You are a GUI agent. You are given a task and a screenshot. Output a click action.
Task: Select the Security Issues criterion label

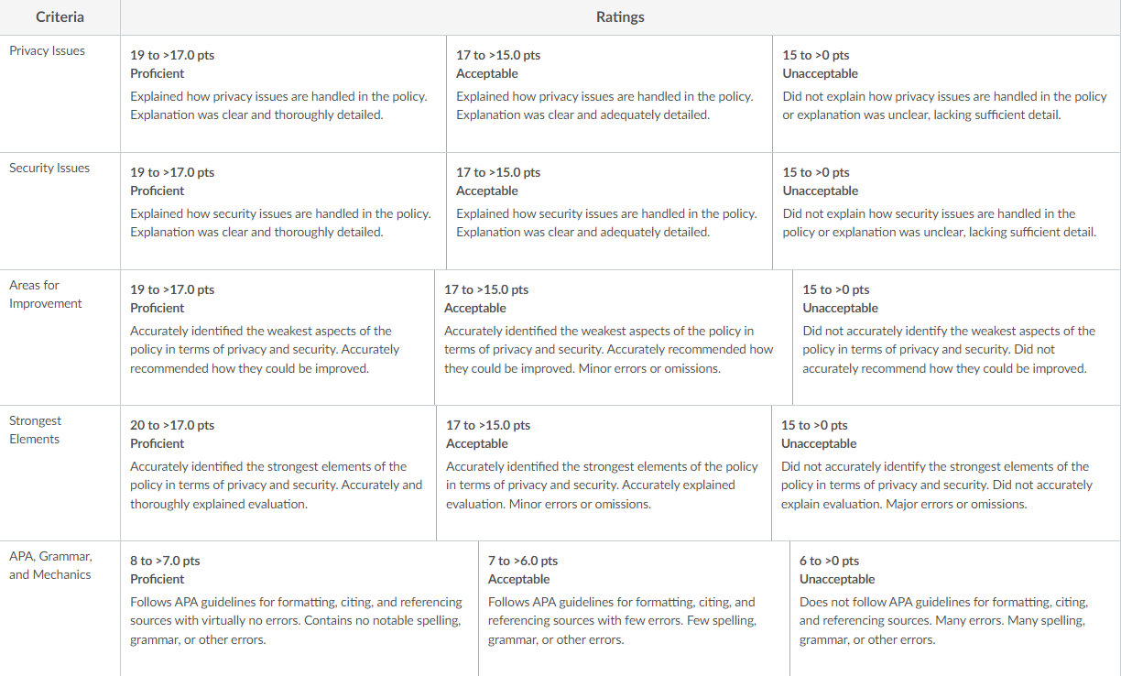coord(49,169)
